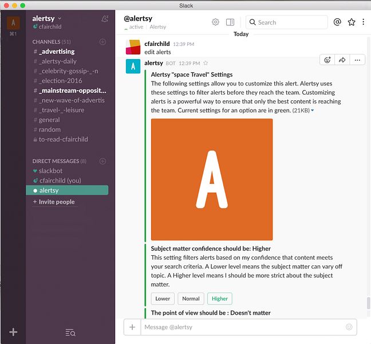Click the "edit alerts" message text
Viewport: 371px width, 344px height.
(x=157, y=52)
